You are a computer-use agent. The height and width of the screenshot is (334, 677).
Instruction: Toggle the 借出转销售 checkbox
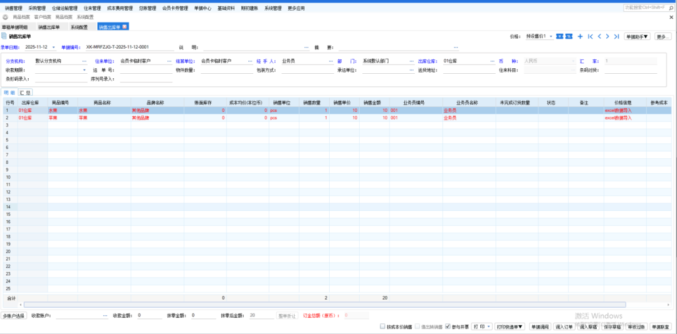(419, 326)
